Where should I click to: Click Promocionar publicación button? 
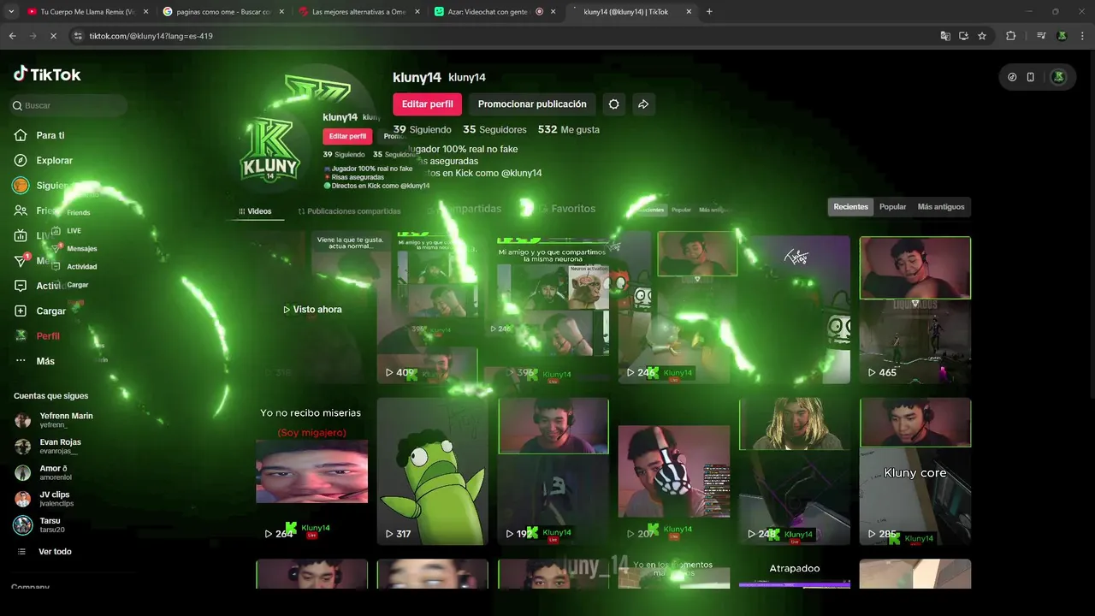532,104
